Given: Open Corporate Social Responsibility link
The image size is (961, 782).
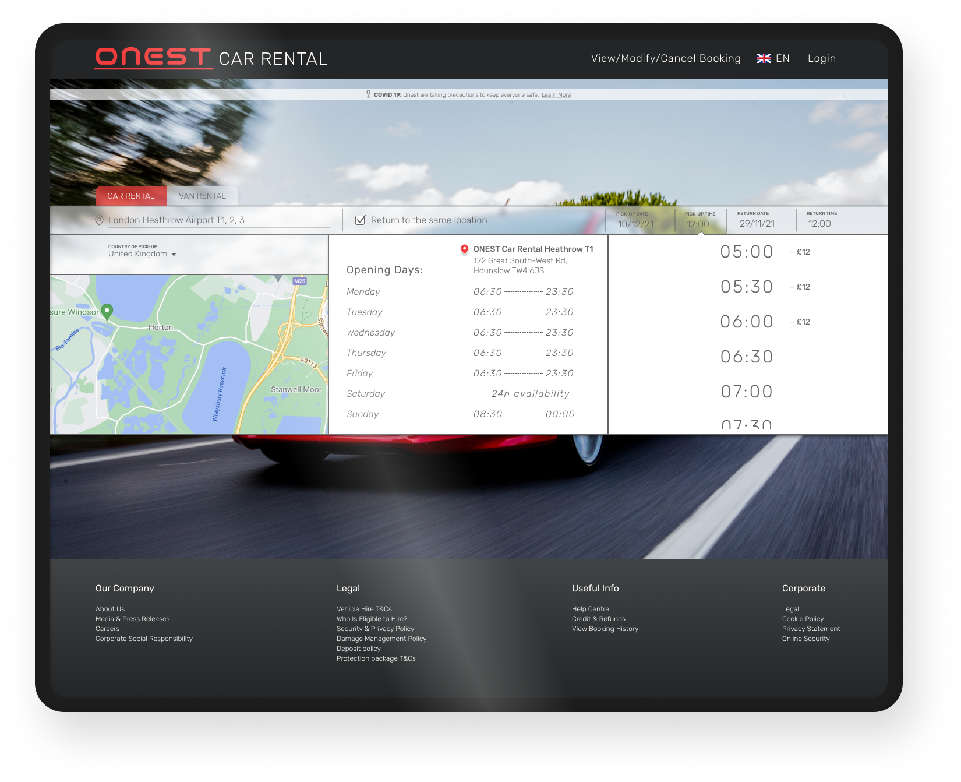Looking at the screenshot, I should (144, 639).
